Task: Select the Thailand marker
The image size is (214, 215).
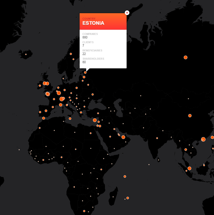Action: click(x=186, y=149)
